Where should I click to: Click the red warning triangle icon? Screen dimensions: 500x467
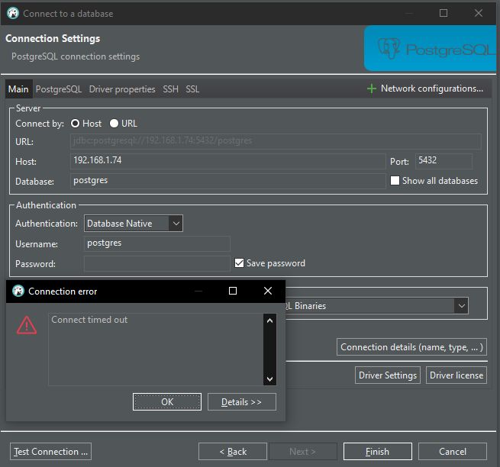[27, 326]
